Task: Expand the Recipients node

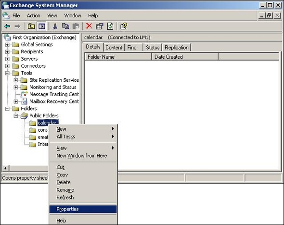Action: [7, 52]
